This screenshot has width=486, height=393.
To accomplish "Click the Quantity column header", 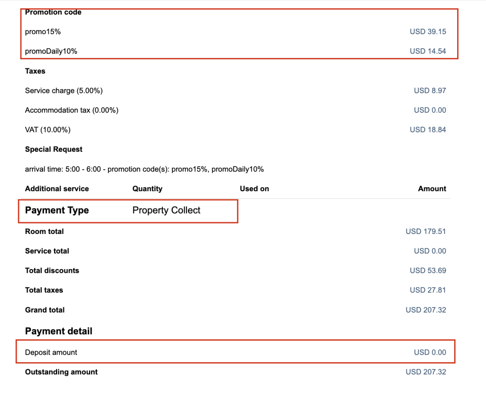I will point(147,189).
